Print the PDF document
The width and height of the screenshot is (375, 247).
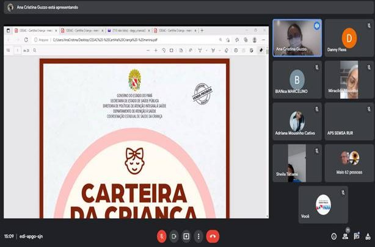pos(236,51)
